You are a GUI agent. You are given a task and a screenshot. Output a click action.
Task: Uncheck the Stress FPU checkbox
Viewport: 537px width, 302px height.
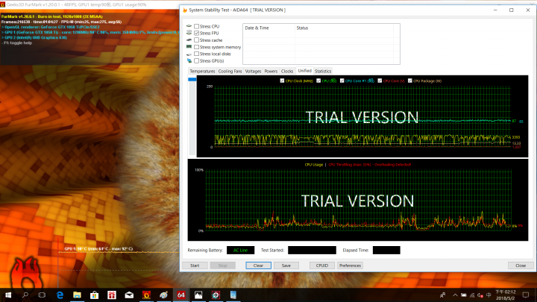[197, 33]
